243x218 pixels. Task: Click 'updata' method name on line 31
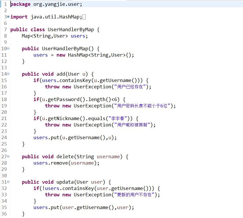click(x=65, y=182)
